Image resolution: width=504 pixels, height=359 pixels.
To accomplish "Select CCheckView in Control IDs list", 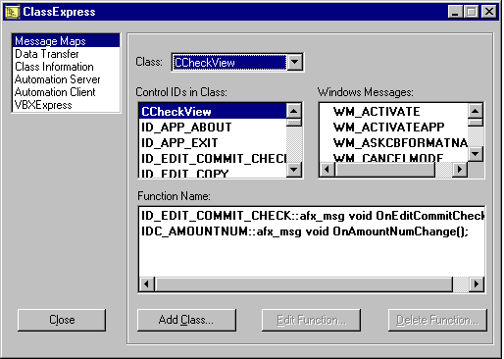I will tap(213, 111).
